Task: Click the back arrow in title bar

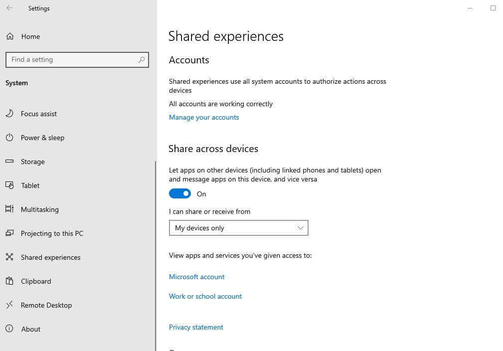Action: pos(9,8)
